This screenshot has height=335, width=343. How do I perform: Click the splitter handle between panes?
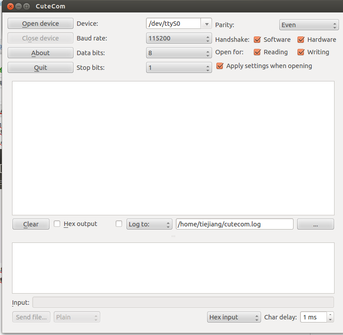point(173,236)
